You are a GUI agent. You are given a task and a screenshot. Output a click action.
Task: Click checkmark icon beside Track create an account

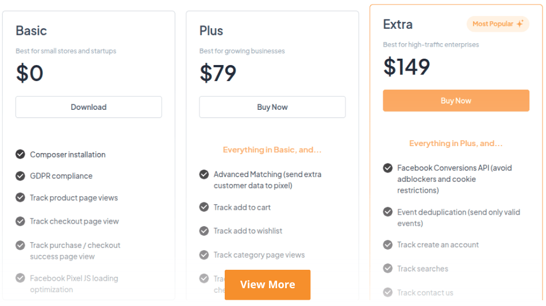tap(388, 244)
